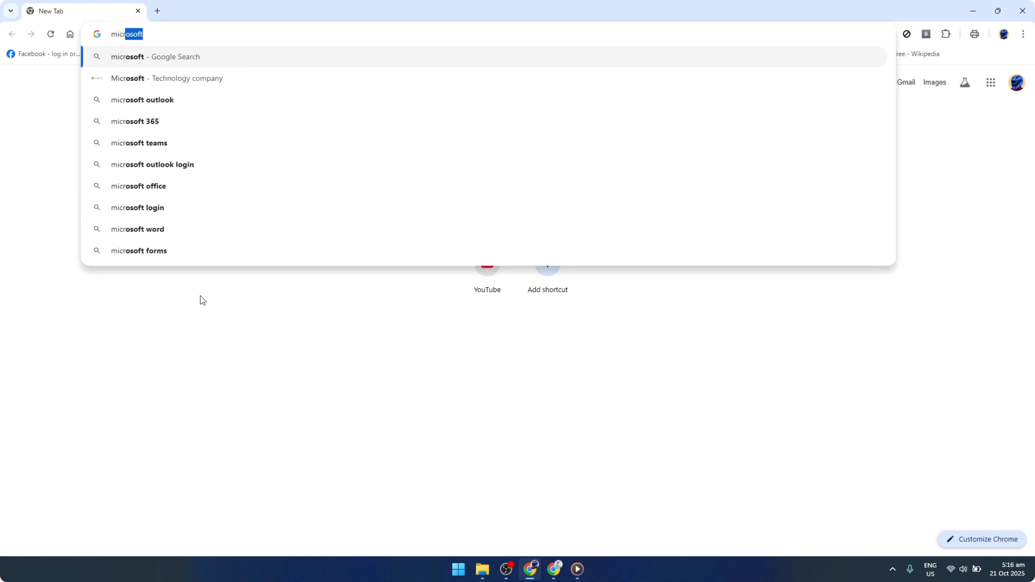Open OBS Studio taskbar icon

[506, 569]
